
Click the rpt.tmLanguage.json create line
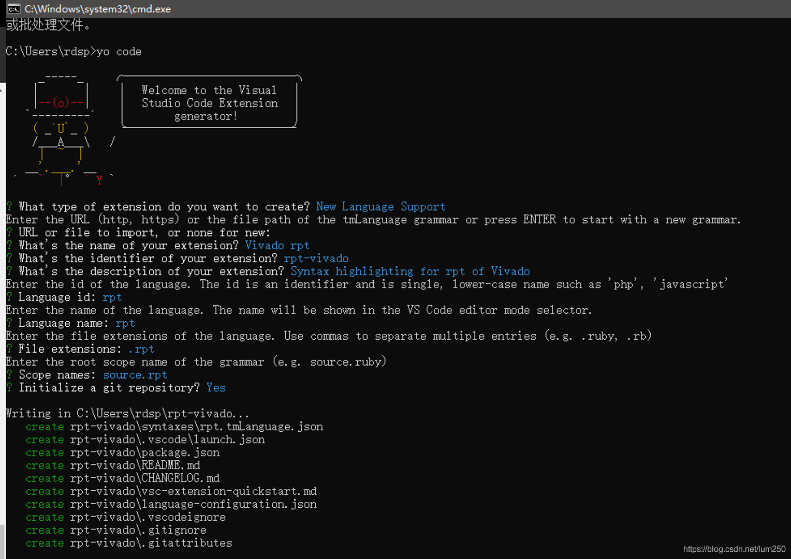(x=174, y=427)
